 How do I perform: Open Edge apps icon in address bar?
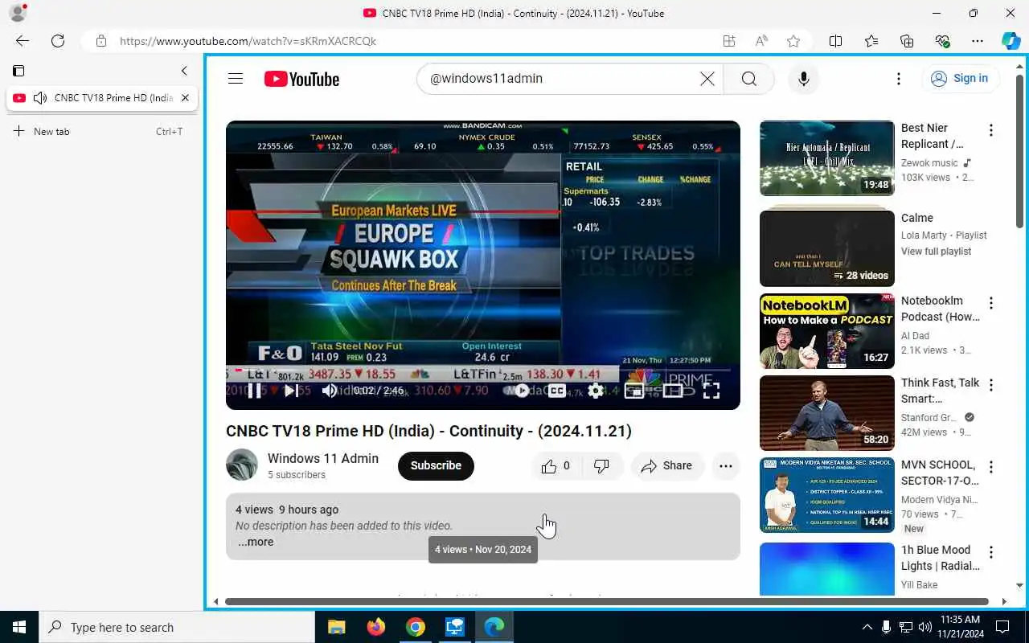[x=729, y=41]
